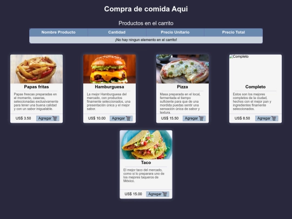
Task: Click the Papas fritas description text
Action: click(36, 102)
